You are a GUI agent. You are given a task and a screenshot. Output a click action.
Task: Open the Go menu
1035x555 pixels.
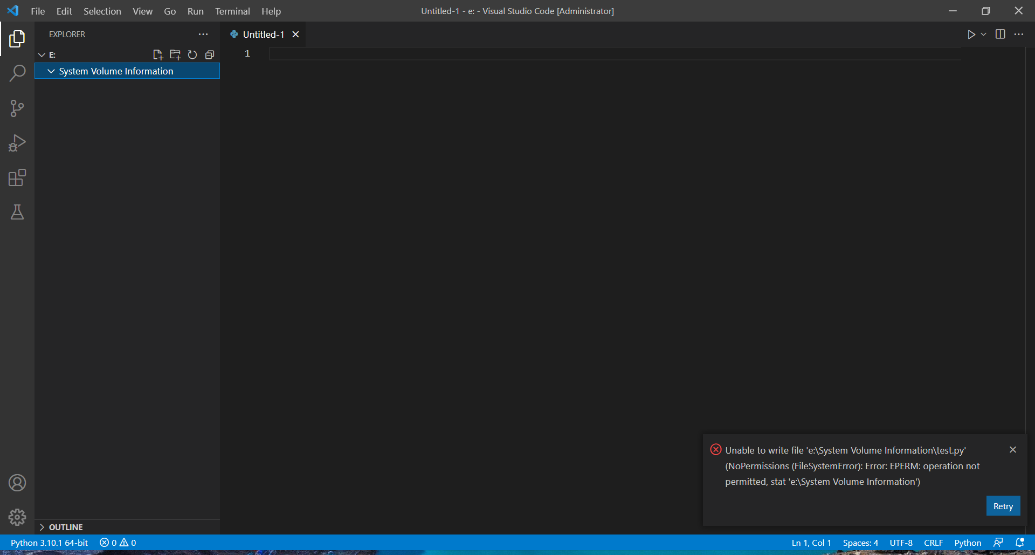click(170, 11)
